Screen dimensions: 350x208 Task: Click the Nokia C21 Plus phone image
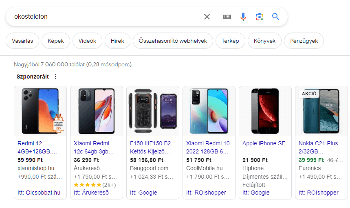[x=321, y=111]
